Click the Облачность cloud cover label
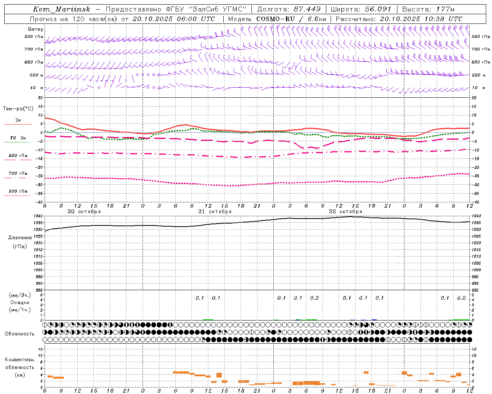 20,334
